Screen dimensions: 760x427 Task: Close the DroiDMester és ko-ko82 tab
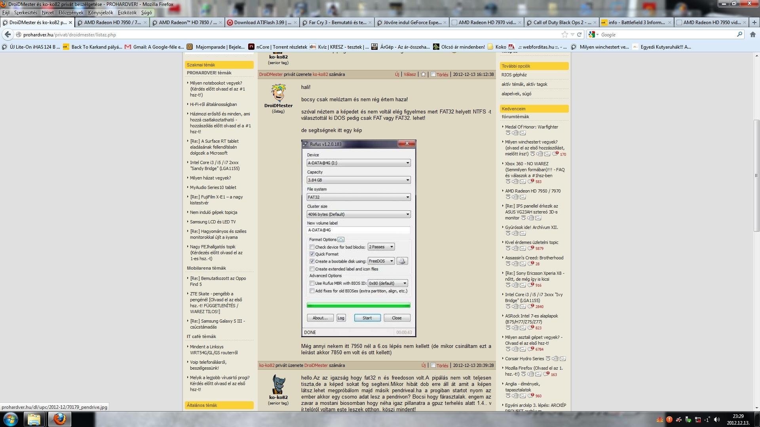coord(70,23)
